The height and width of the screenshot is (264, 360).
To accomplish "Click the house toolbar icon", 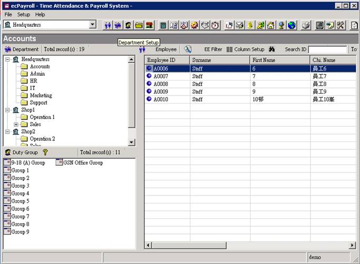I will click(271, 25).
